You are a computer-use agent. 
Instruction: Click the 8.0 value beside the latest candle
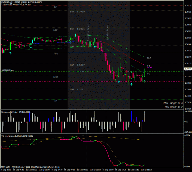pos(149,66)
